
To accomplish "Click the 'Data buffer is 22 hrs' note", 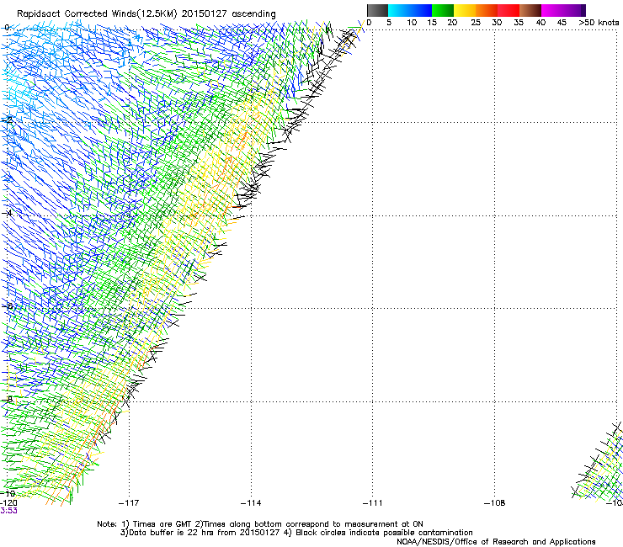I will click(296, 533).
